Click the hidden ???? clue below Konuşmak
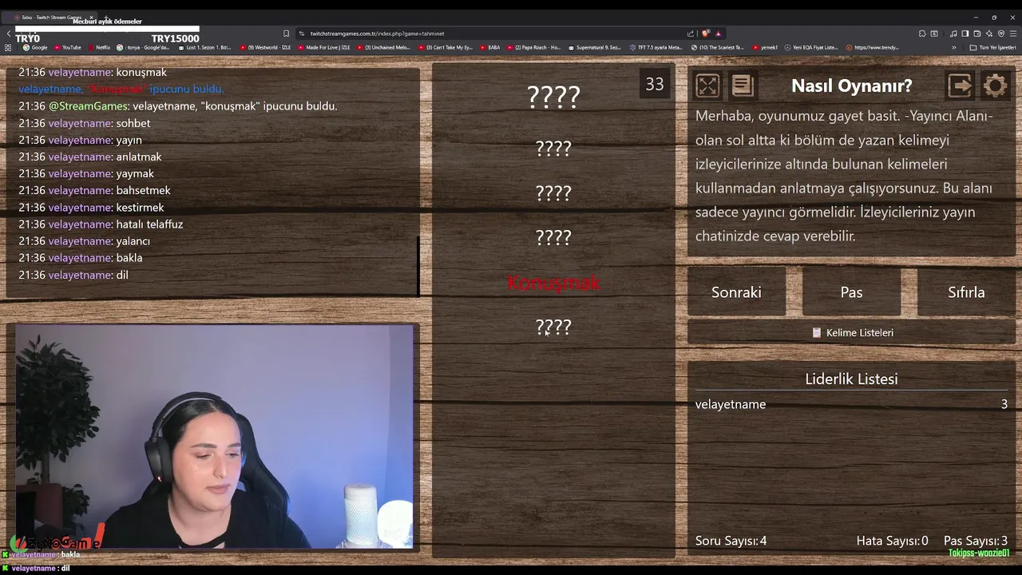Image resolution: width=1022 pixels, height=575 pixels. 553,327
